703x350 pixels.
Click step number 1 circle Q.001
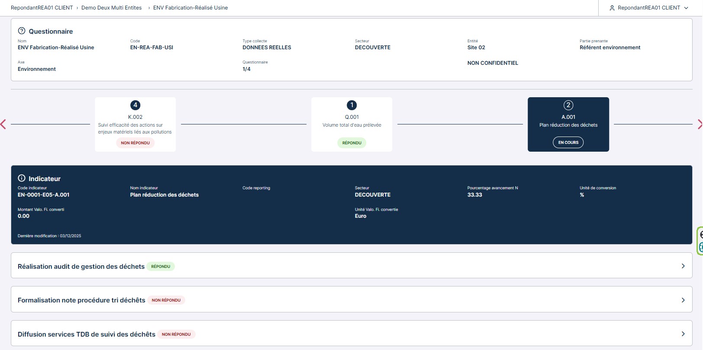352,105
